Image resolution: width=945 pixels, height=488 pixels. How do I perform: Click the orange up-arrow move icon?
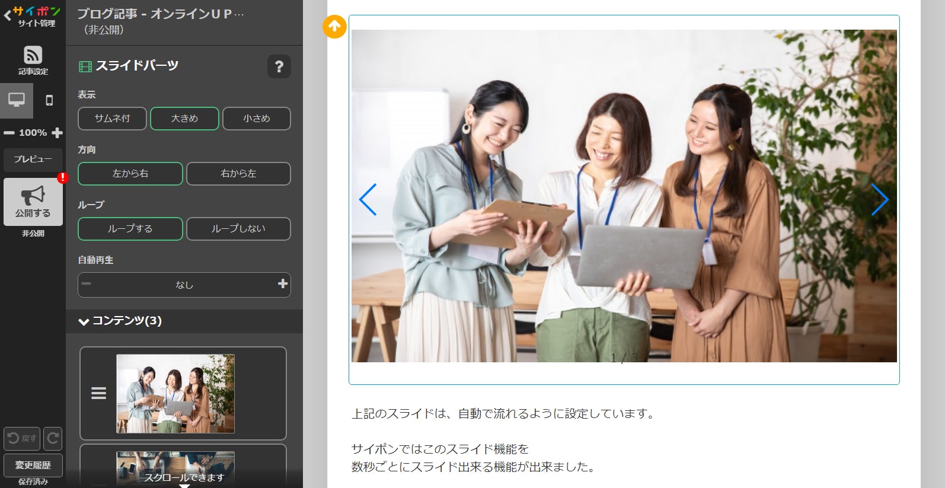coord(334,27)
